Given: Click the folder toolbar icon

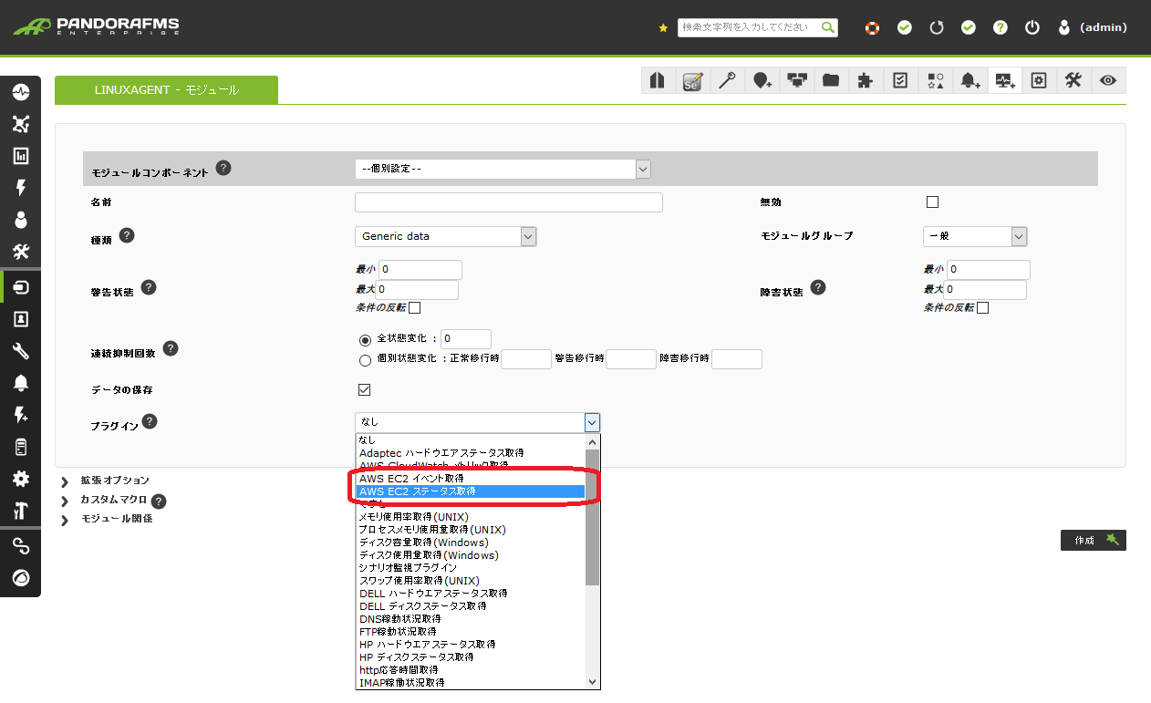Looking at the screenshot, I should click(831, 80).
